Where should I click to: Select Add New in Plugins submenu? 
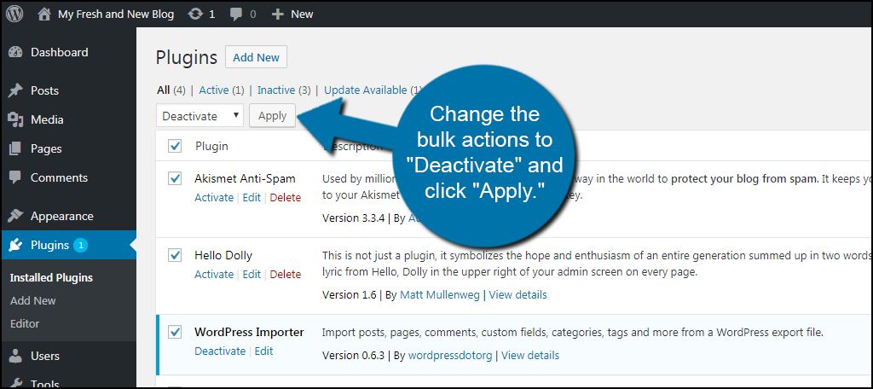click(33, 300)
